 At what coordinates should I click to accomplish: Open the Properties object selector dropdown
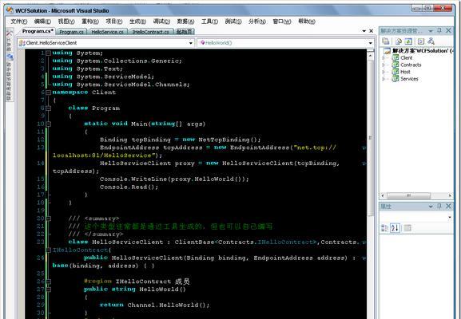450,218
